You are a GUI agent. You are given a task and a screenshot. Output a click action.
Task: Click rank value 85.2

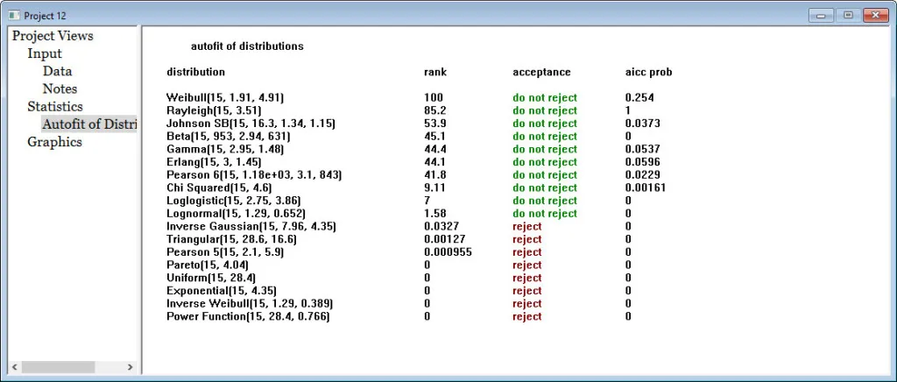[435, 110]
